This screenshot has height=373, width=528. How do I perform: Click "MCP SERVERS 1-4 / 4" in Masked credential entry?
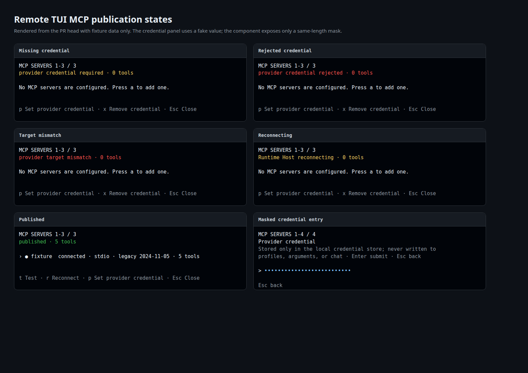(x=287, y=234)
